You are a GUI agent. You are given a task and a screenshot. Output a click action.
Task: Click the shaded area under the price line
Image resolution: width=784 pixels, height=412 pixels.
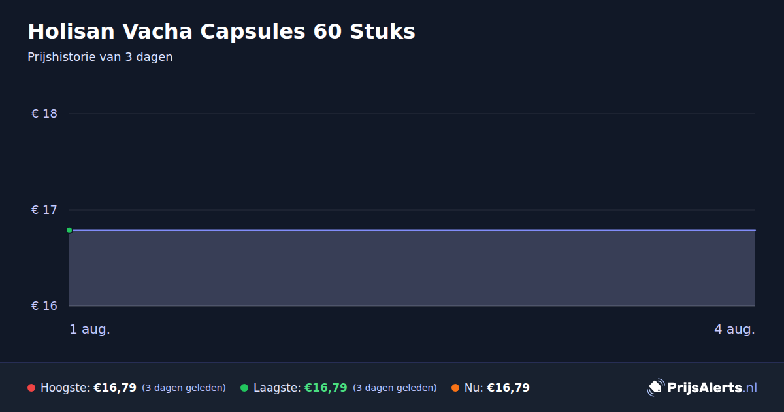tap(412, 268)
